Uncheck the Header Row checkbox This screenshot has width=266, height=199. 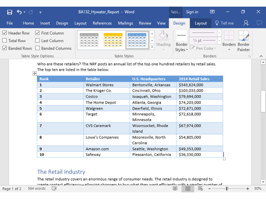(5, 33)
